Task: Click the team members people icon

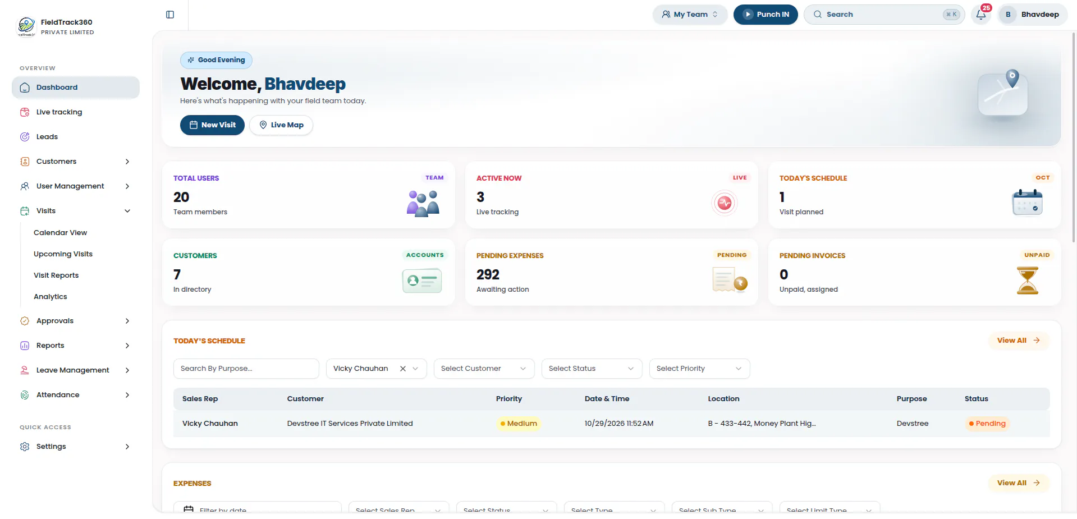Action: pyautogui.click(x=423, y=203)
